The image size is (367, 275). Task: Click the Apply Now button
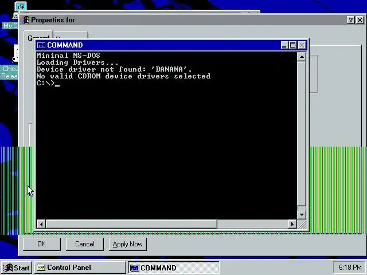click(x=127, y=244)
